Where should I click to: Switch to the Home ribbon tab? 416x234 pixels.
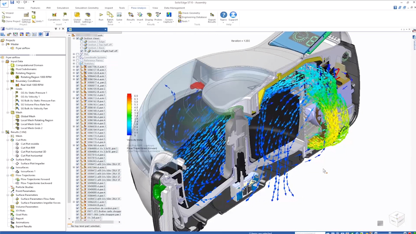(21, 8)
